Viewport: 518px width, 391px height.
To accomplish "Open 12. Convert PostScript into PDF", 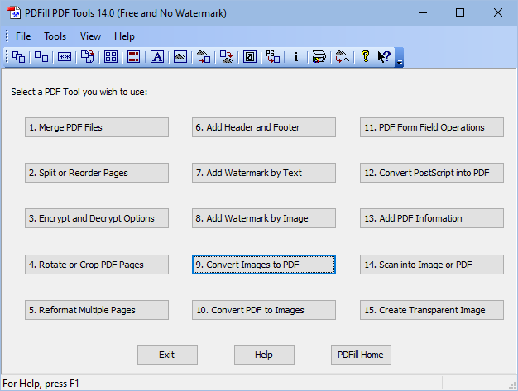I will point(432,173).
